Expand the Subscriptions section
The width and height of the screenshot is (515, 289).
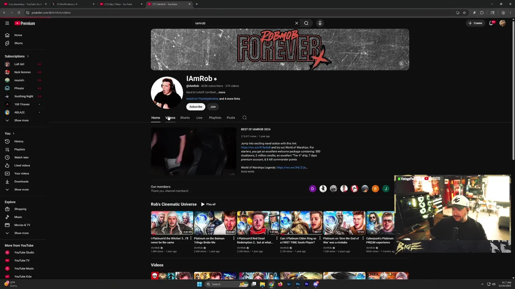tap(17, 56)
